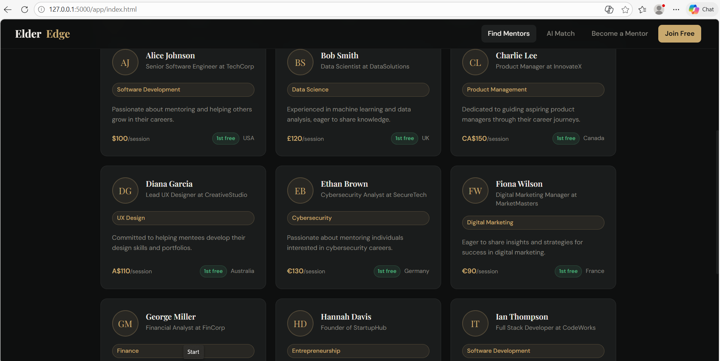
Task: Click the Australia location label
Action: point(242,271)
